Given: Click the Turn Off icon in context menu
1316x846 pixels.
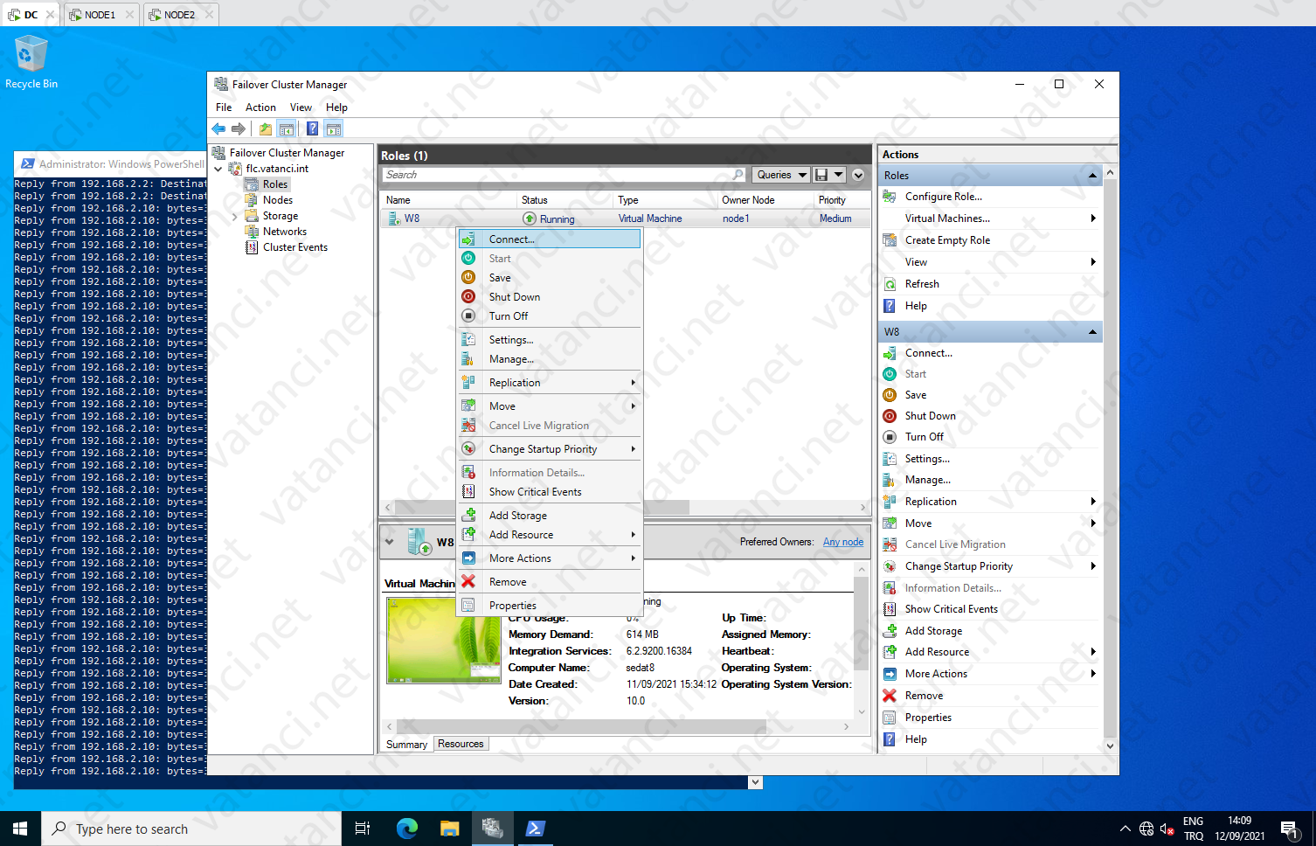Looking at the screenshot, I should 468,316.
